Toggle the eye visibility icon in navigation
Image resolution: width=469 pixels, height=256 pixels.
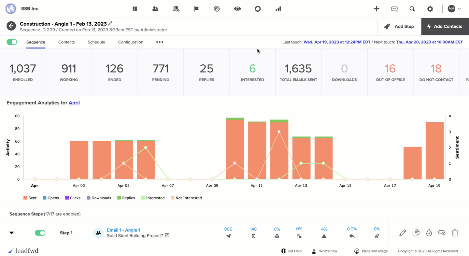click(237, 9)
